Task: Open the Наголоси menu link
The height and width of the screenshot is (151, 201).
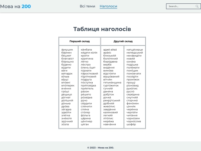Action: coord(108,6)
